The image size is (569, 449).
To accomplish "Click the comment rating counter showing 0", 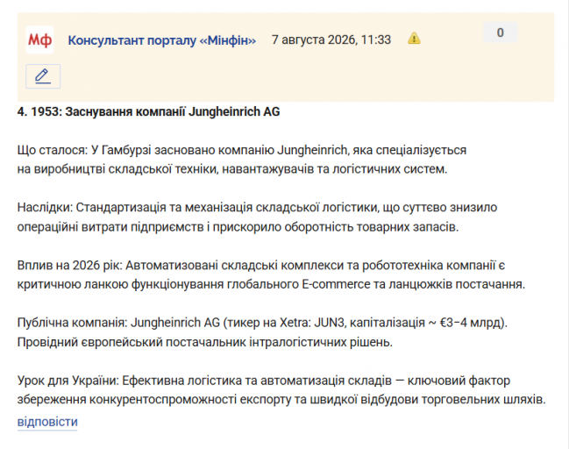I will [501, 32].
